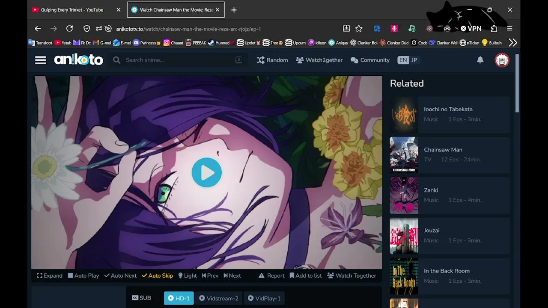Open the G-mel Gmail bookmark
The image size is (548, 308).
[x=102, y=43]
